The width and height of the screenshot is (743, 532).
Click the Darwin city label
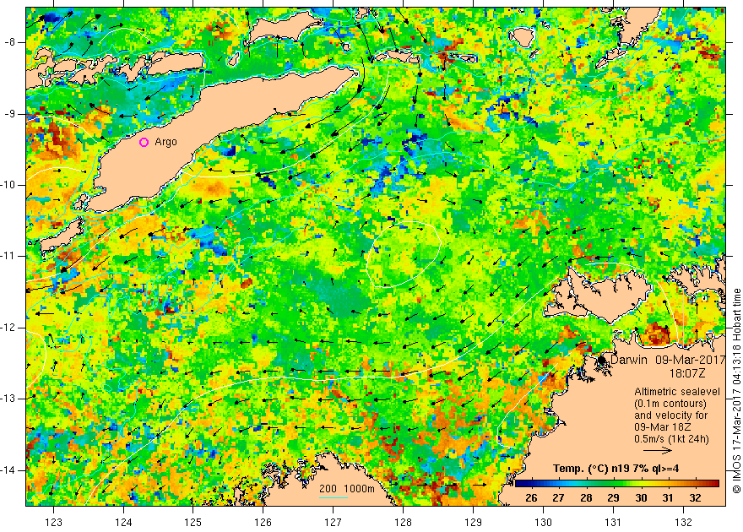pos(628,360)
